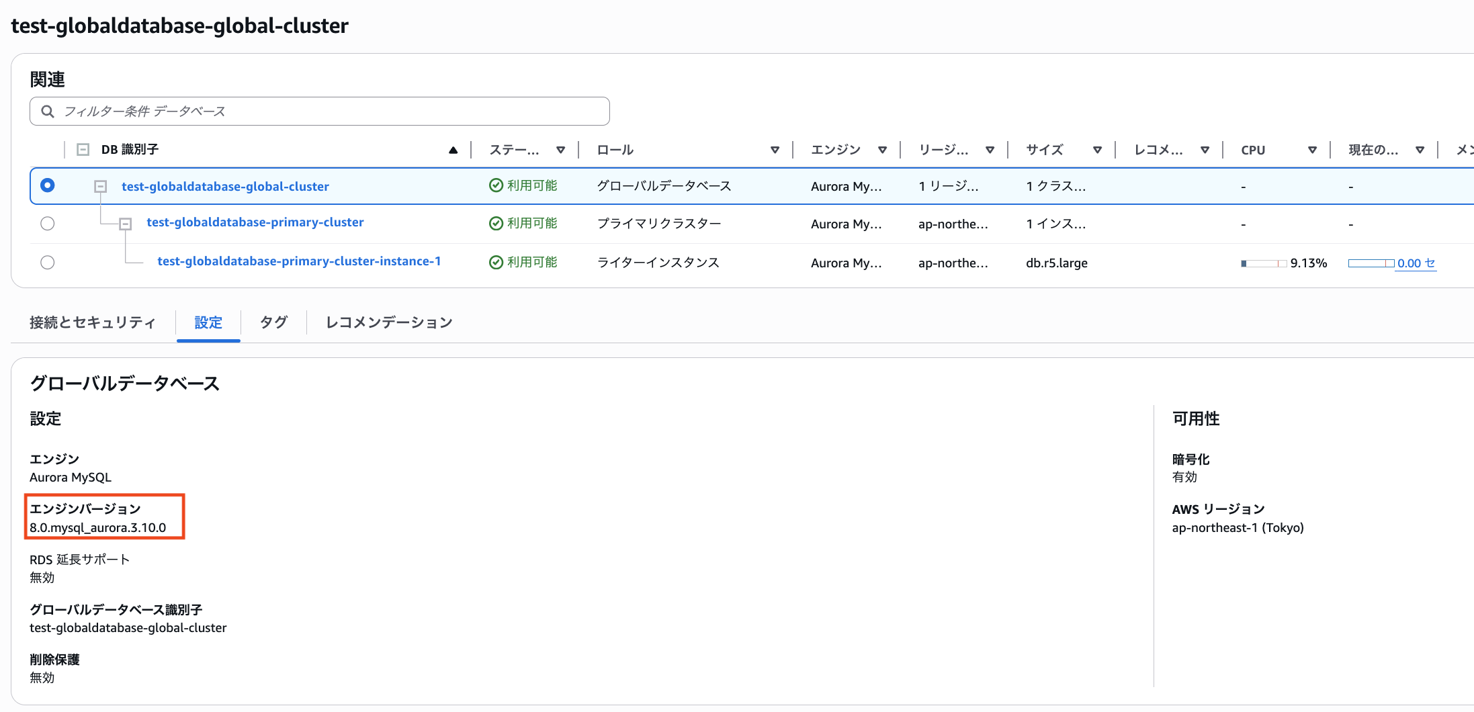Select the writer instance radio button
Viewport: 1474px width, 712px height.
pos(47,262)
